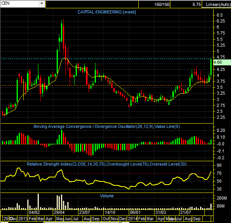Select the cyan dashed horizontal price line
This screenshot has height=223, width=231.
coord(107,59)
